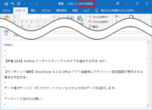Open 署名 signature dropdown
Image resolution: width=152 pixels, height=110 pixels.
[94, 27]
